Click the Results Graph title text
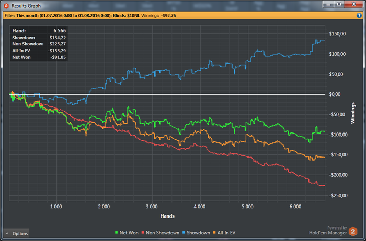The width and height of the screenshot is (366, 241). (x=26, y=6)
